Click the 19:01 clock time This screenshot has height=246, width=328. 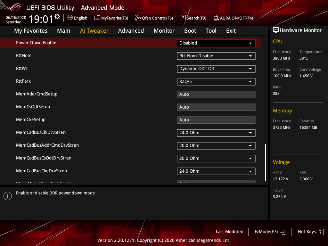coord(41,19)
